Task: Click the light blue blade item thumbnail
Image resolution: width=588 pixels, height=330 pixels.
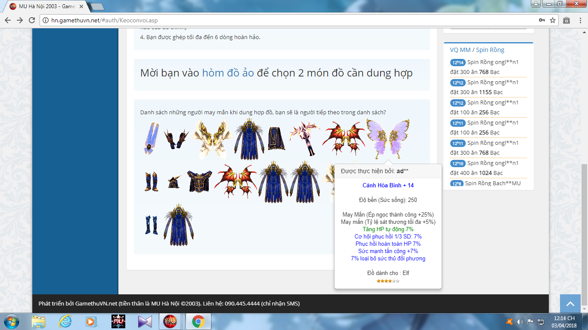Action: coord(151,138)
